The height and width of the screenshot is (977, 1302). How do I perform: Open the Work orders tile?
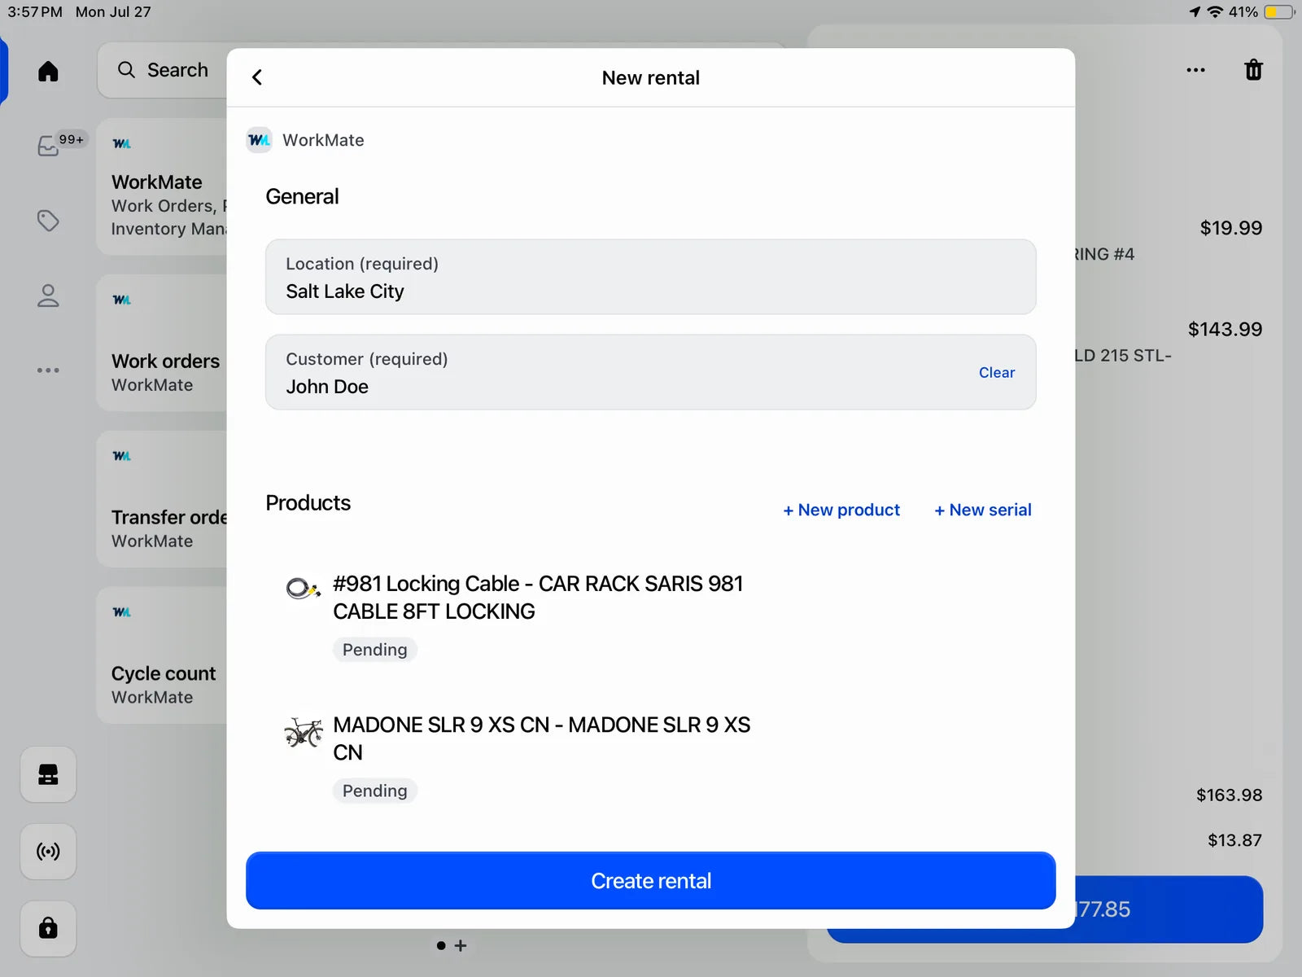coord(162,343)
